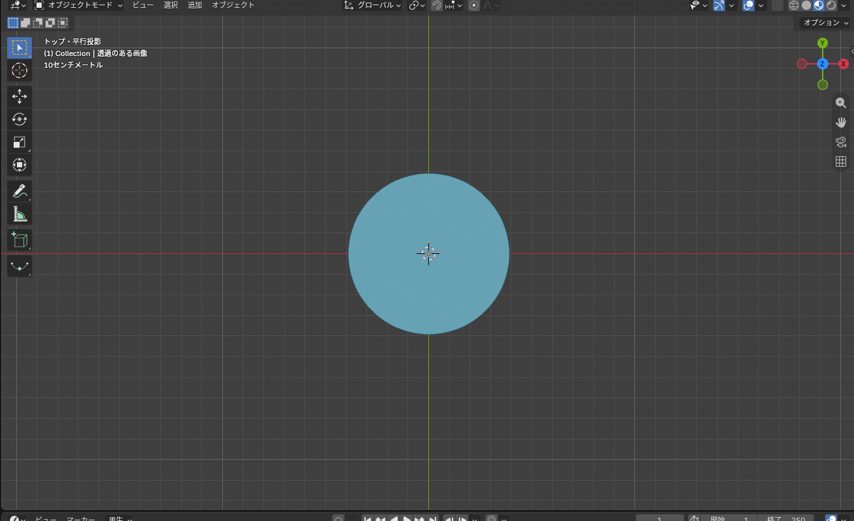Choose the Measure ruler tool
This screenshot has width=854, height=521.
pos(20,214)
